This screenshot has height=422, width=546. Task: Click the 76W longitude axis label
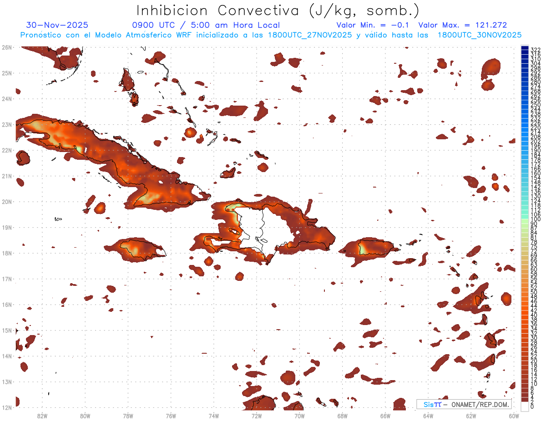[171, 415]
